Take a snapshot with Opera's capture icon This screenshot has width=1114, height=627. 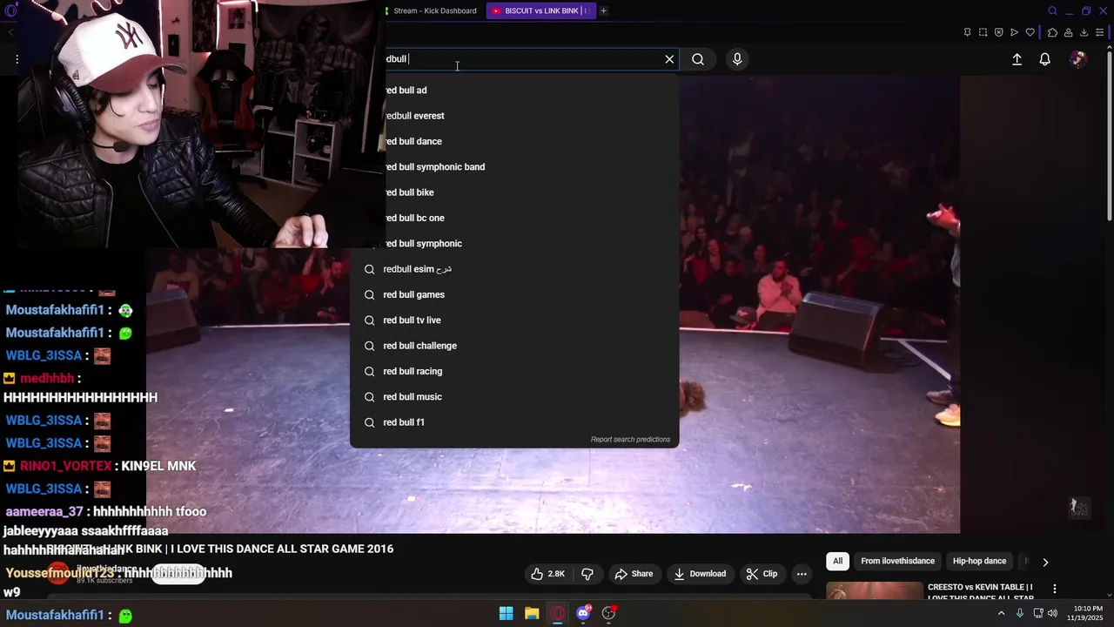(x=983, y=32)
